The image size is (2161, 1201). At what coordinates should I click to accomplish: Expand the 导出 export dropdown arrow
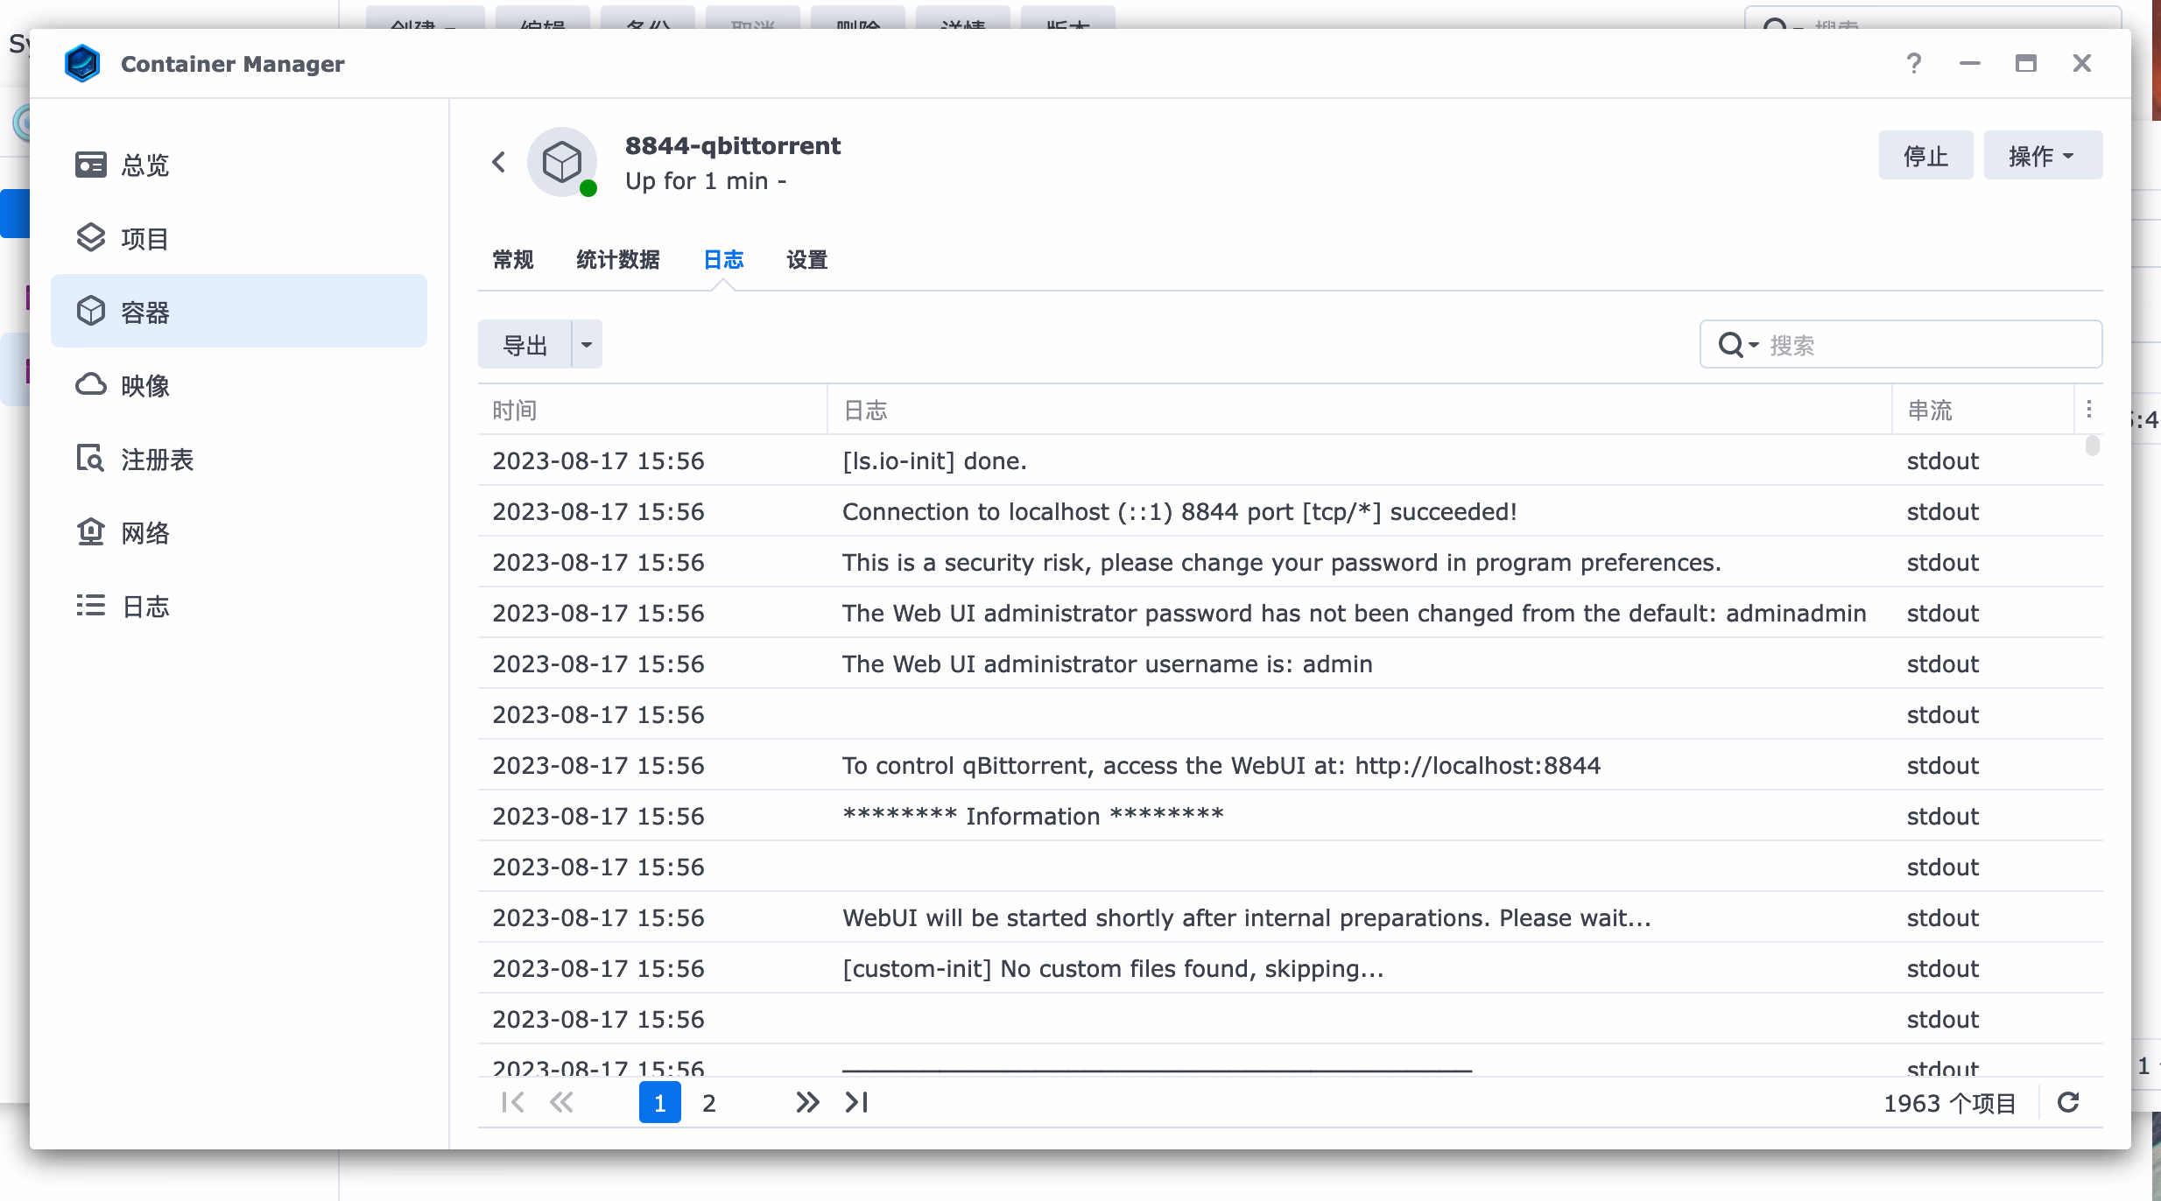click(587, 345)
